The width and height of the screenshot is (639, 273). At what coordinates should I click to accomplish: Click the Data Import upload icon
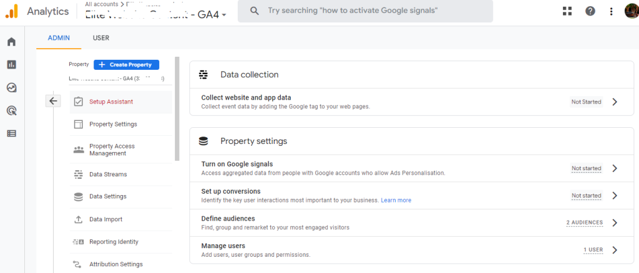(78, 219)
